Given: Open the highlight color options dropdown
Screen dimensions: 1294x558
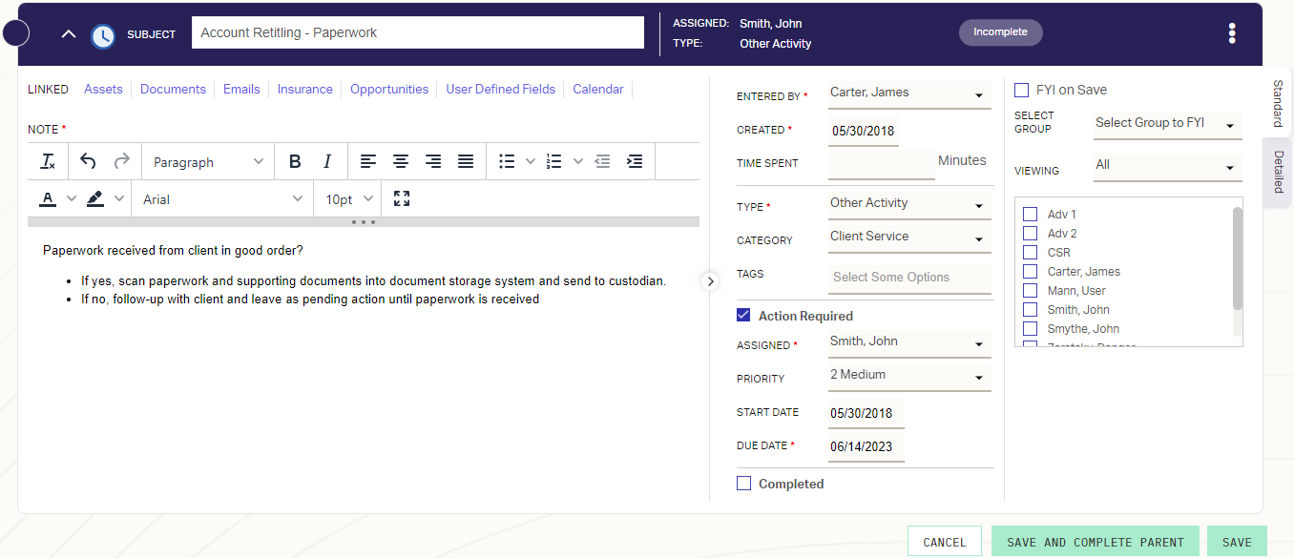Looking at the screenshot, I should (x=118, y=199).
